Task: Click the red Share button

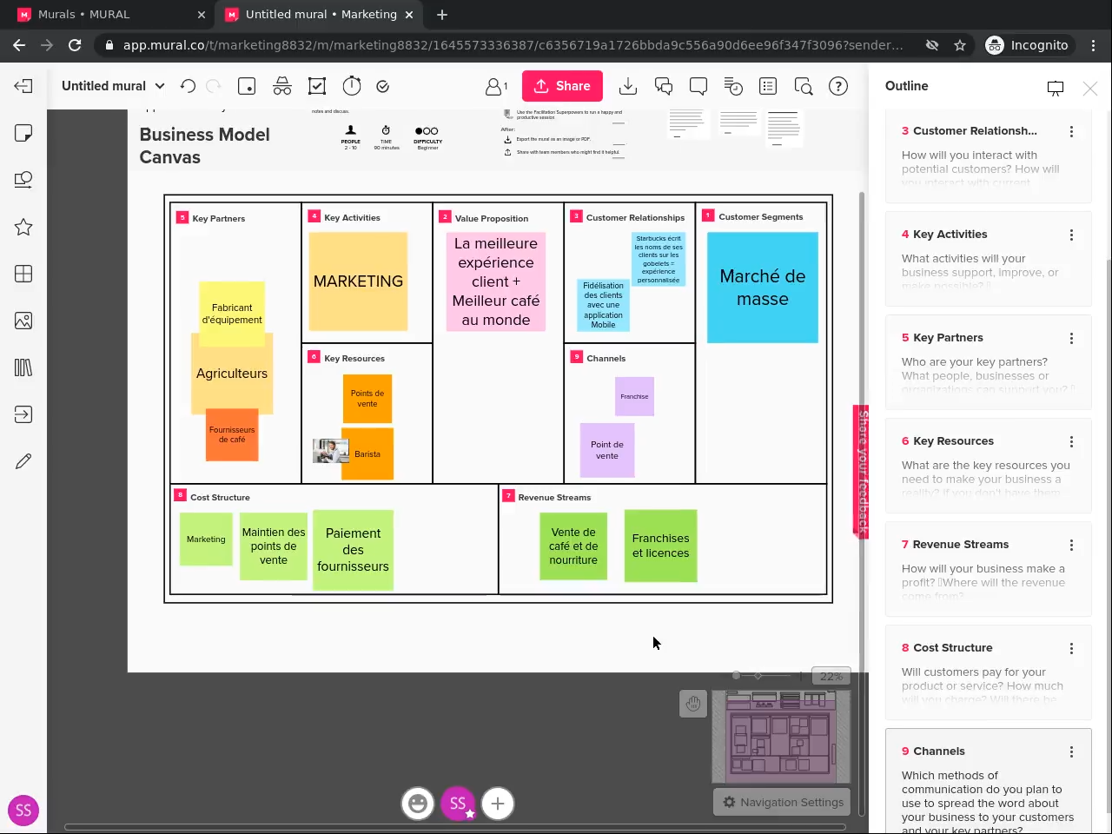Action: point(562,86)
